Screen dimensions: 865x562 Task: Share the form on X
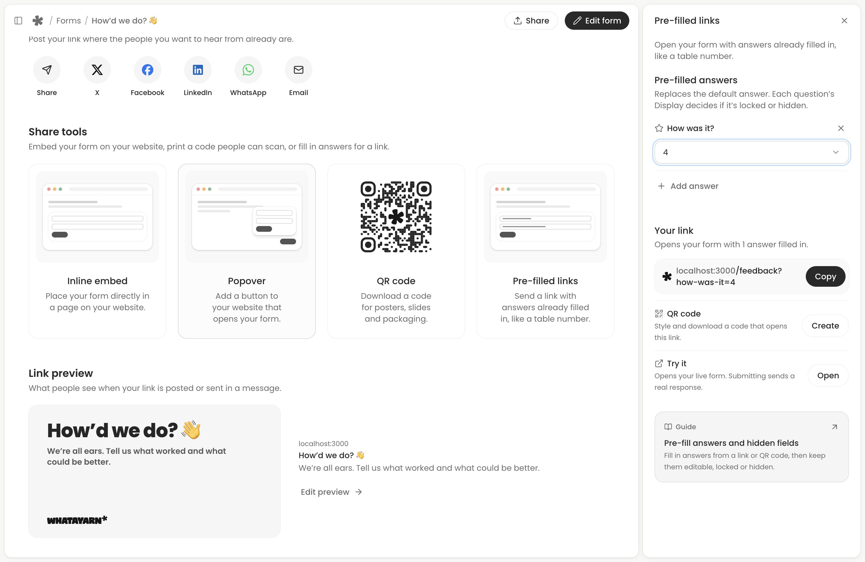pyautogui.click(x=97, y=70)
